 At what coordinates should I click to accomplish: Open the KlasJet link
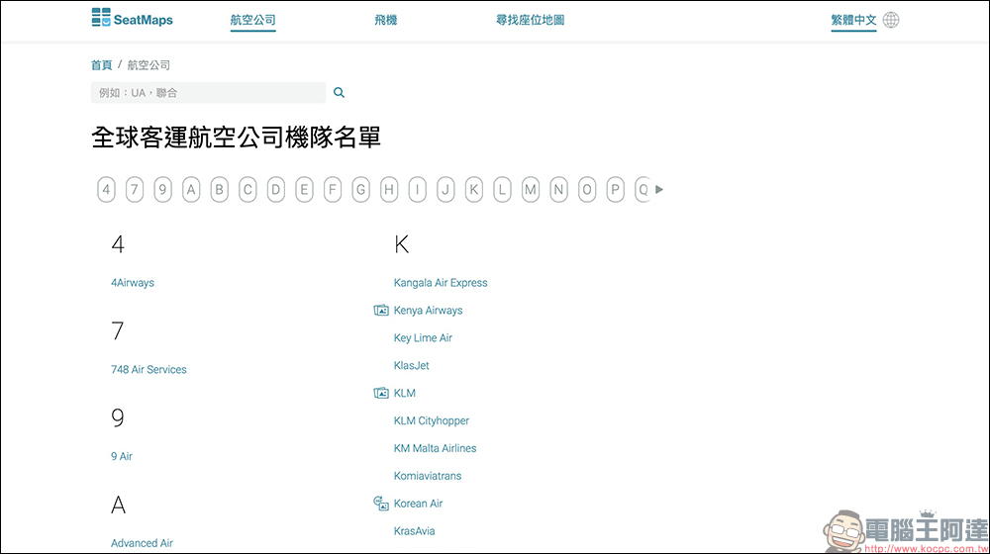tap(412, 365)
